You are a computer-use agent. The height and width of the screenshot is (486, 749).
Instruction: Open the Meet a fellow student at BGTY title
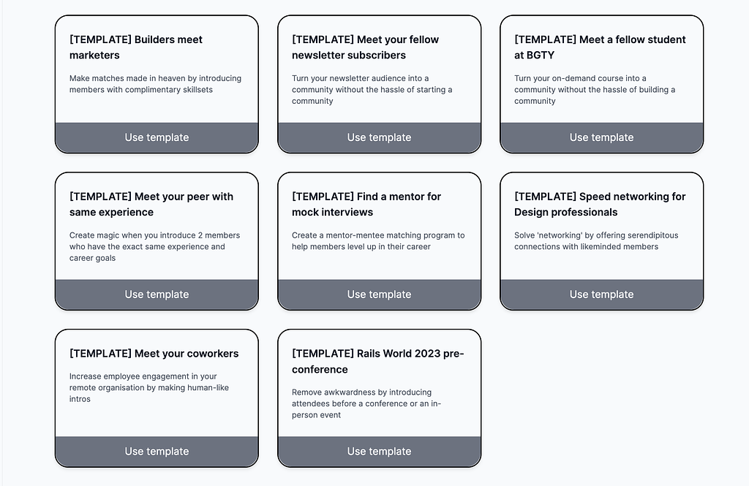pyautogui.click(x=600, y=48)
